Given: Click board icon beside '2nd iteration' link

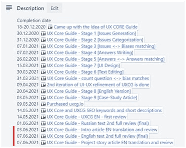Looking at the screenshot, I should point(43,85).
